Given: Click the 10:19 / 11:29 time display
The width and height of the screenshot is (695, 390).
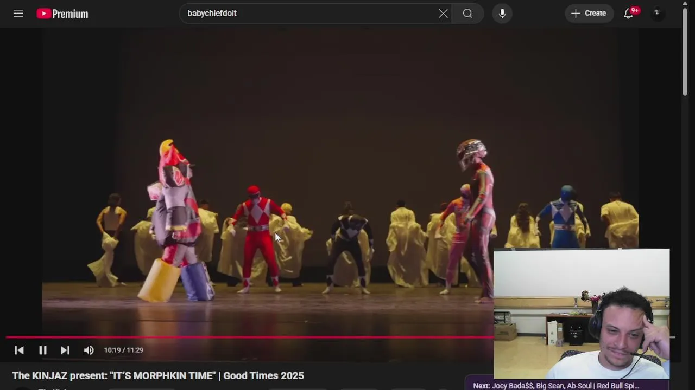Looking at the screenshot, I should (x=124, y=350).
